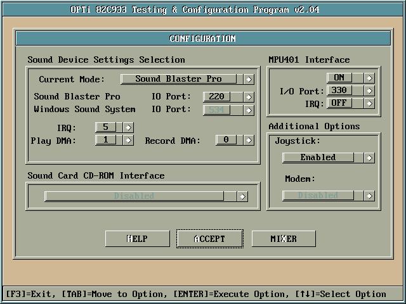Click the Sound Card CD-ROM Interface heading
The image size is (406, 304).
[96, 176]
